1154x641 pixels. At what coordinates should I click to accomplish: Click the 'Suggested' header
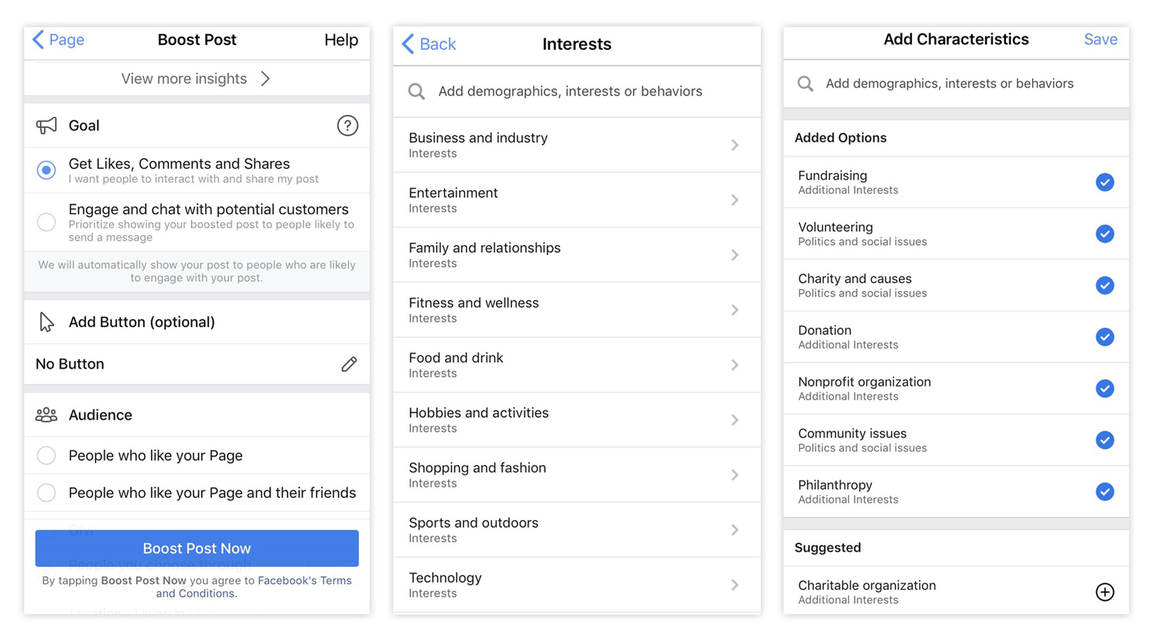(x=828, y=548)
